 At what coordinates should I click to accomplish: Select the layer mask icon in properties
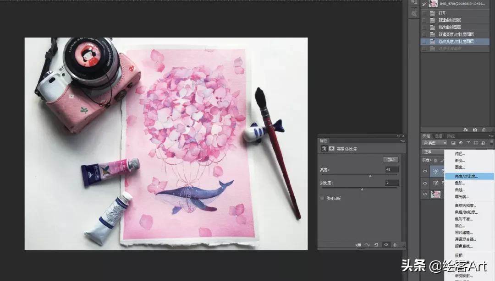click(332, 149)
